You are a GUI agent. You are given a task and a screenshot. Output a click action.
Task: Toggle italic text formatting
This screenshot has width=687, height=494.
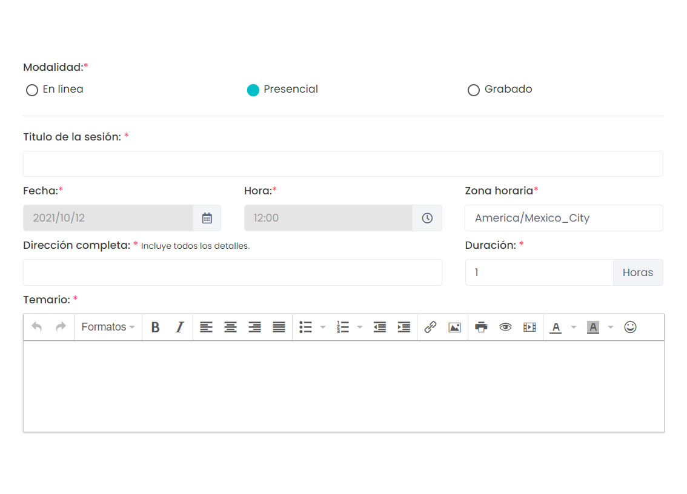click(179, 328)
